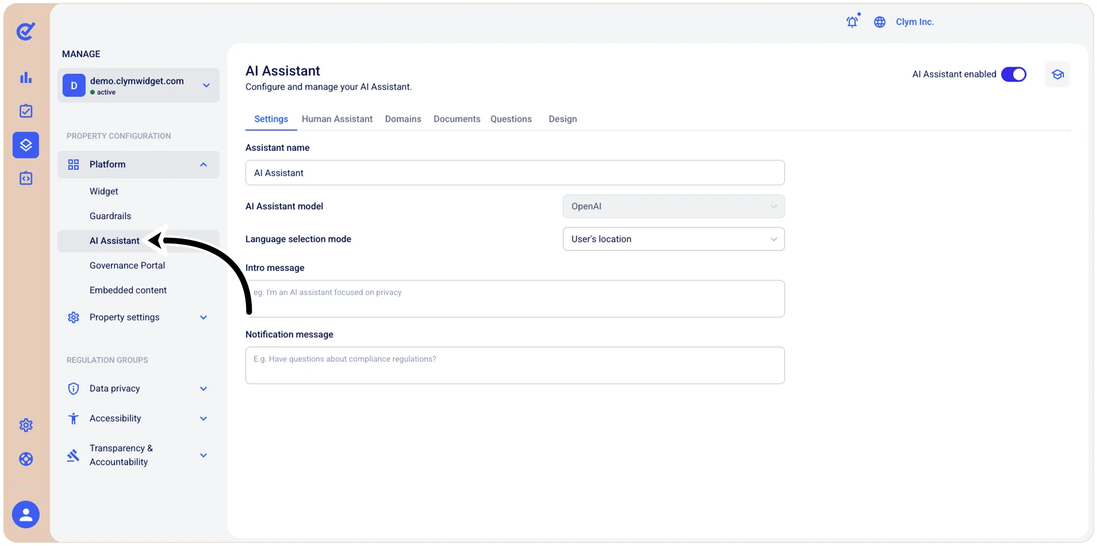Viewport: 1097px width, 546px height.
Task: Switch to the Human Assistant tab
Action: (337, 119)
